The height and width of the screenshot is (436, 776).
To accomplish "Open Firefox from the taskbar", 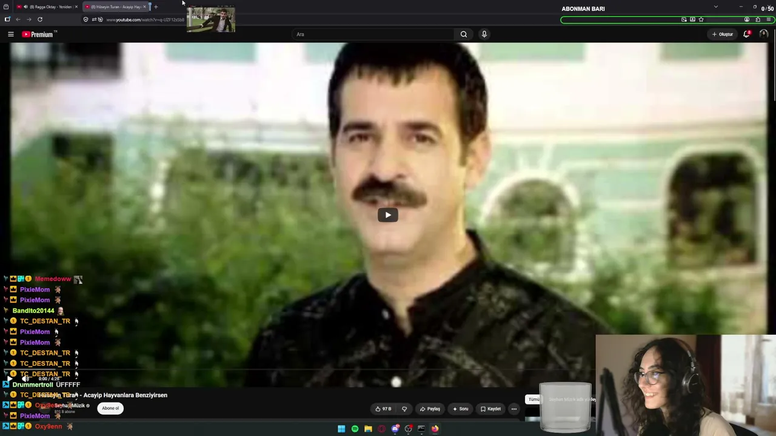I will 435,429.
